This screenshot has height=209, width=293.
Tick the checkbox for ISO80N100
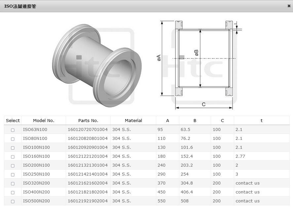(x=13, y=139)
